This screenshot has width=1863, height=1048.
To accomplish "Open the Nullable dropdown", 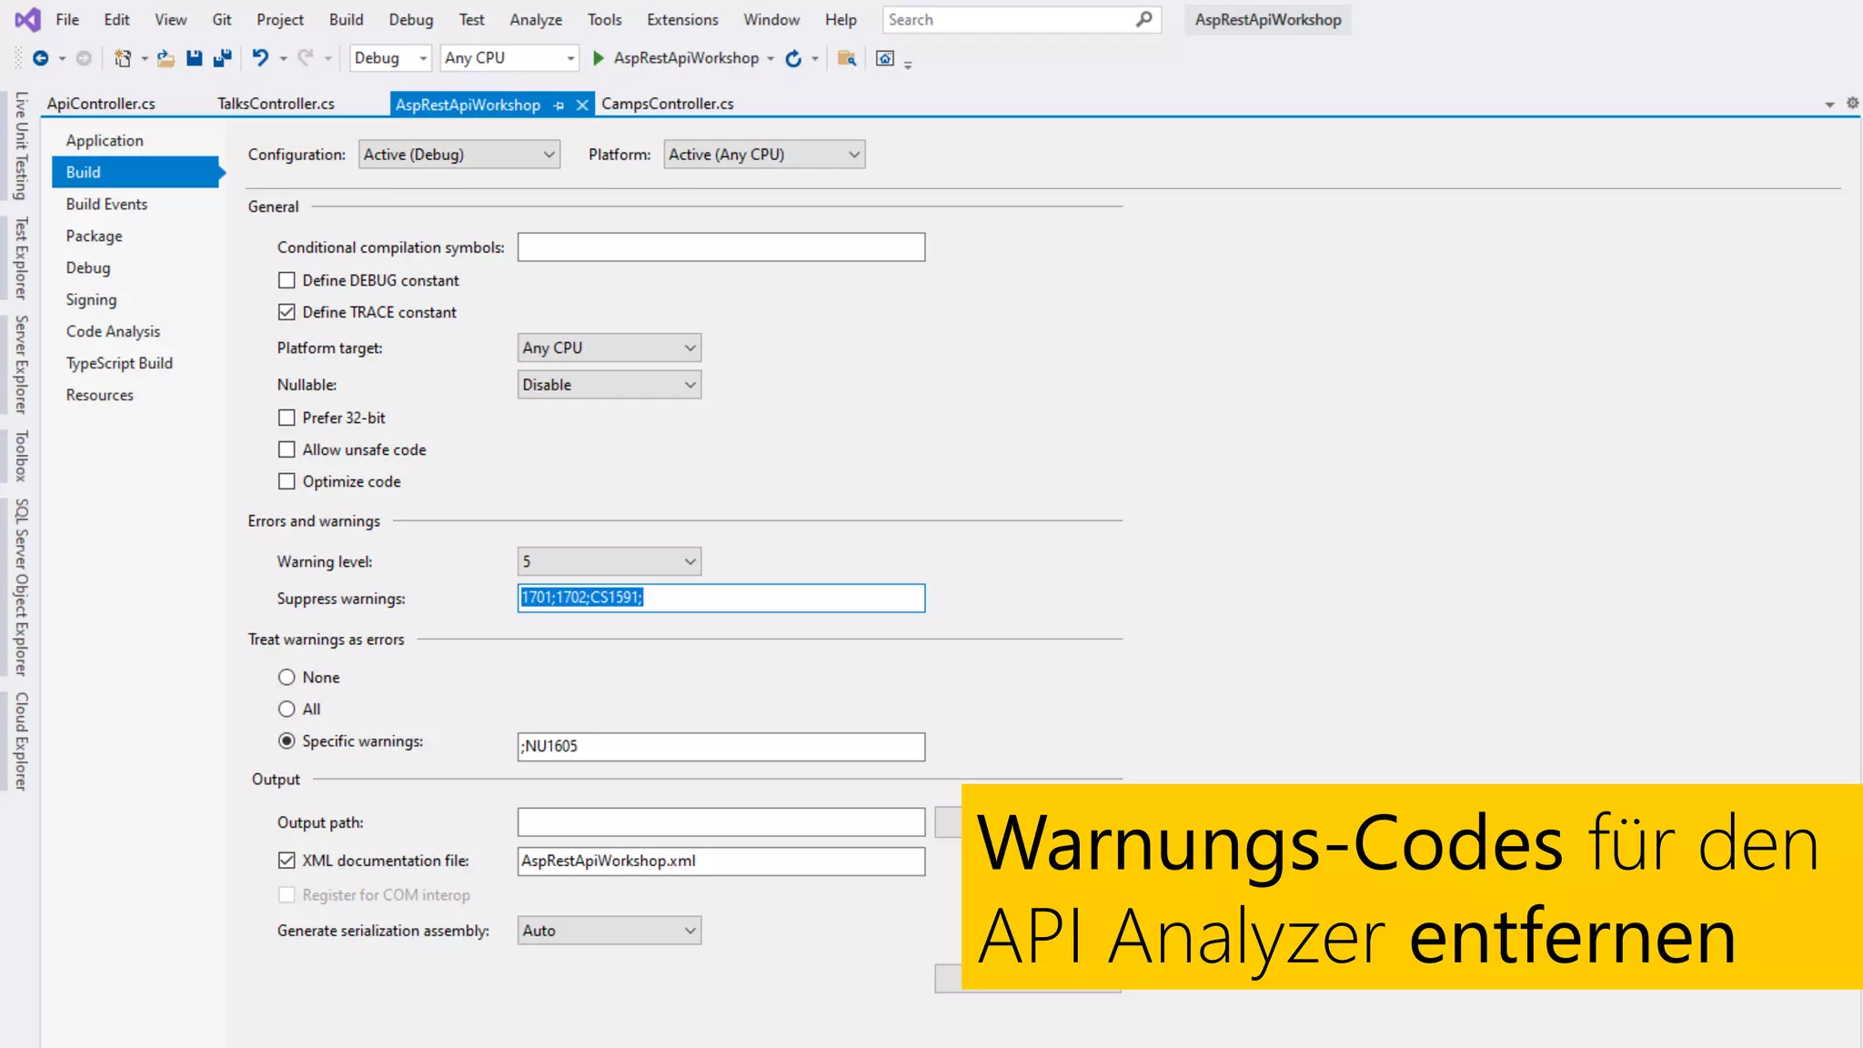I will tap(609, 385).
